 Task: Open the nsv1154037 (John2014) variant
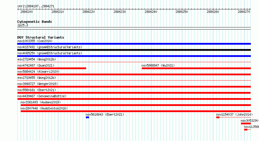coord(234,114)
